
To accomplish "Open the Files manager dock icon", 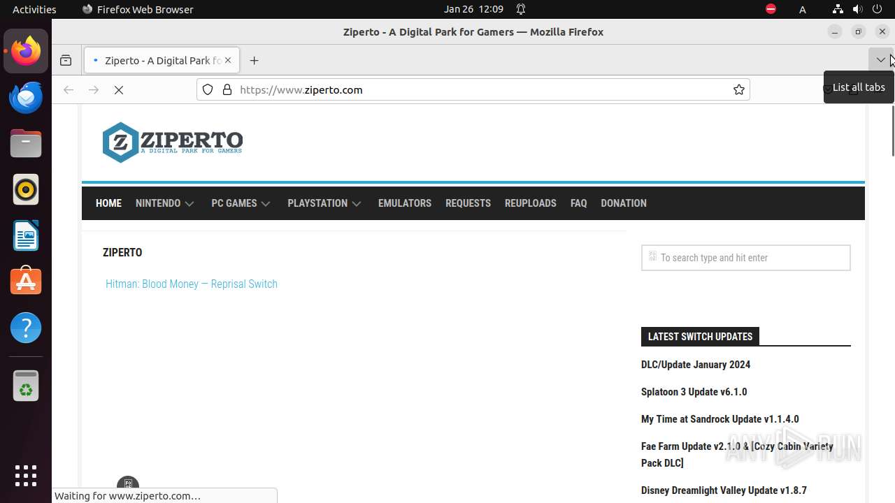I will [x=26, y=143].
